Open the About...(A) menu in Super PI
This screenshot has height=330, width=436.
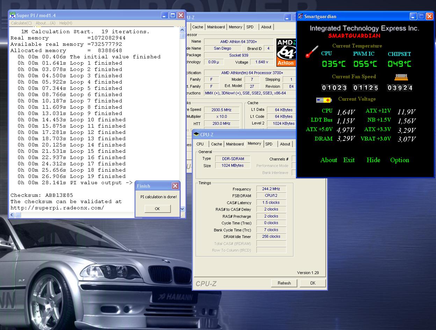pyautogui.click(x=45, y=23)
